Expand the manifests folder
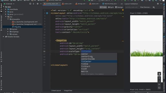 (x=6, y=9)
